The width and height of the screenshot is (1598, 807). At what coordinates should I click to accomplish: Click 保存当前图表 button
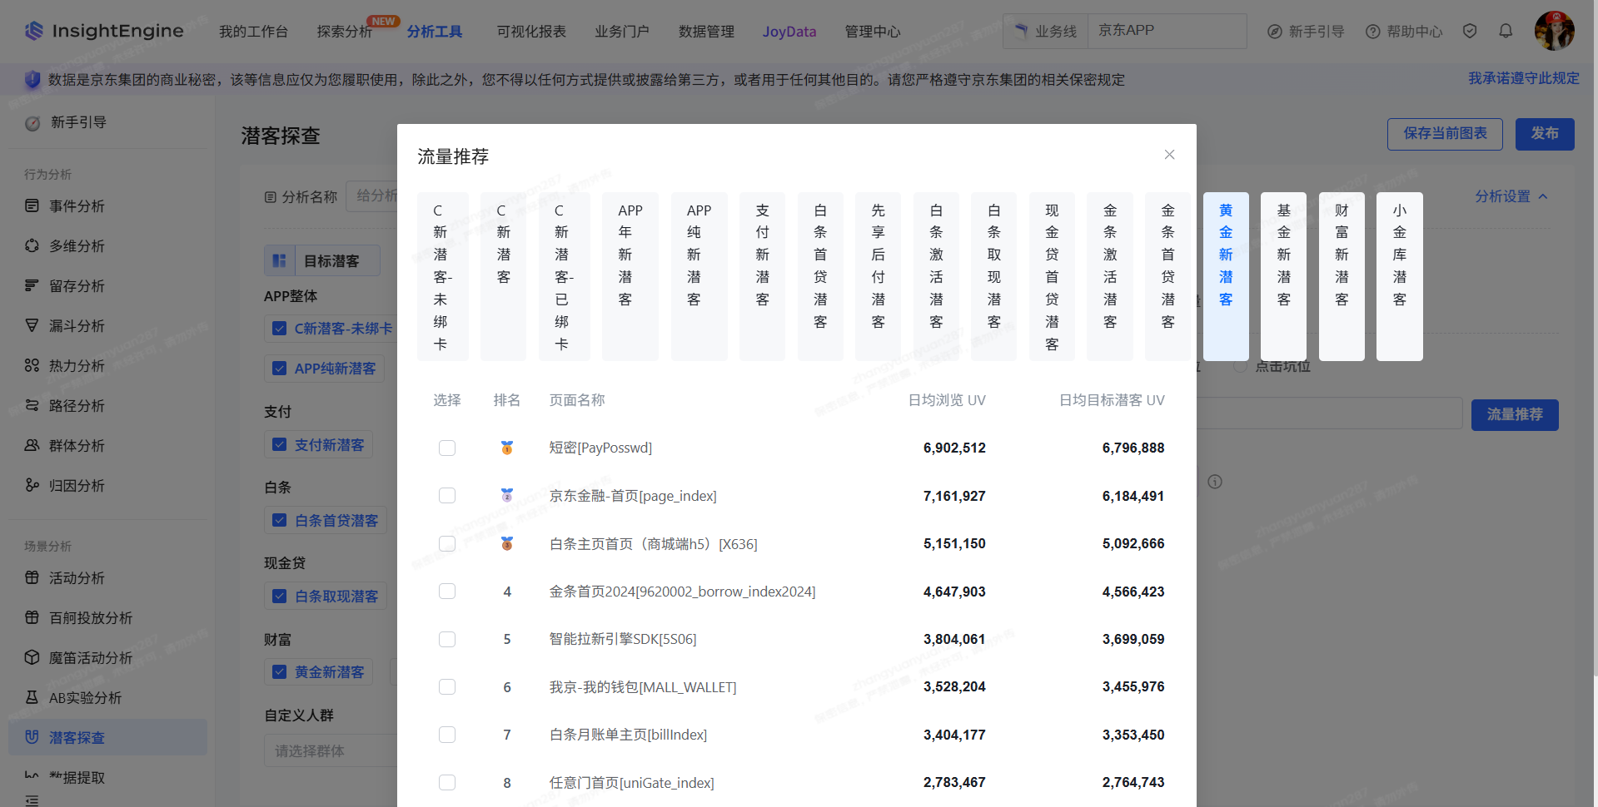(1445, 134)
